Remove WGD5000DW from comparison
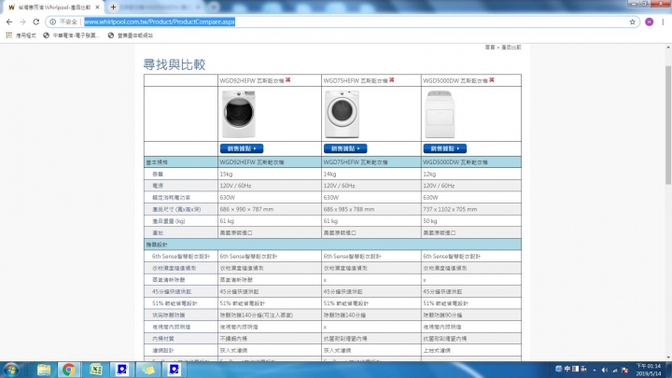Image resolution: width=672 pixels, height=378 pixels. [x=492, y=80]
